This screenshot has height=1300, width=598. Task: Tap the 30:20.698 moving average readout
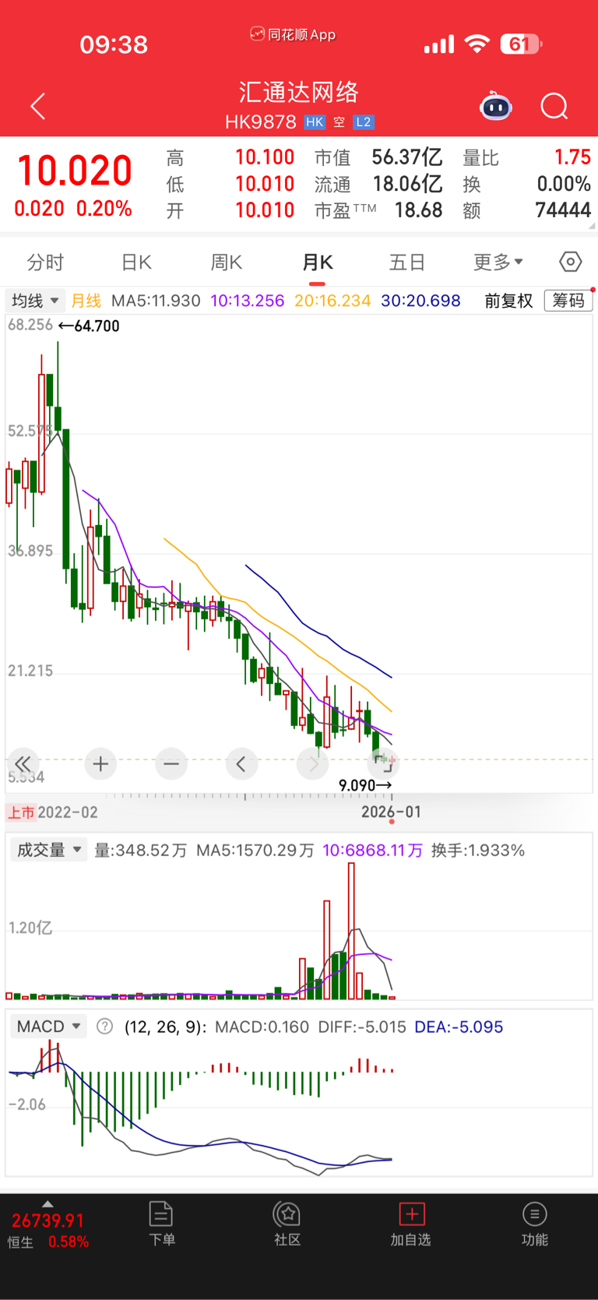coord(420,301)
